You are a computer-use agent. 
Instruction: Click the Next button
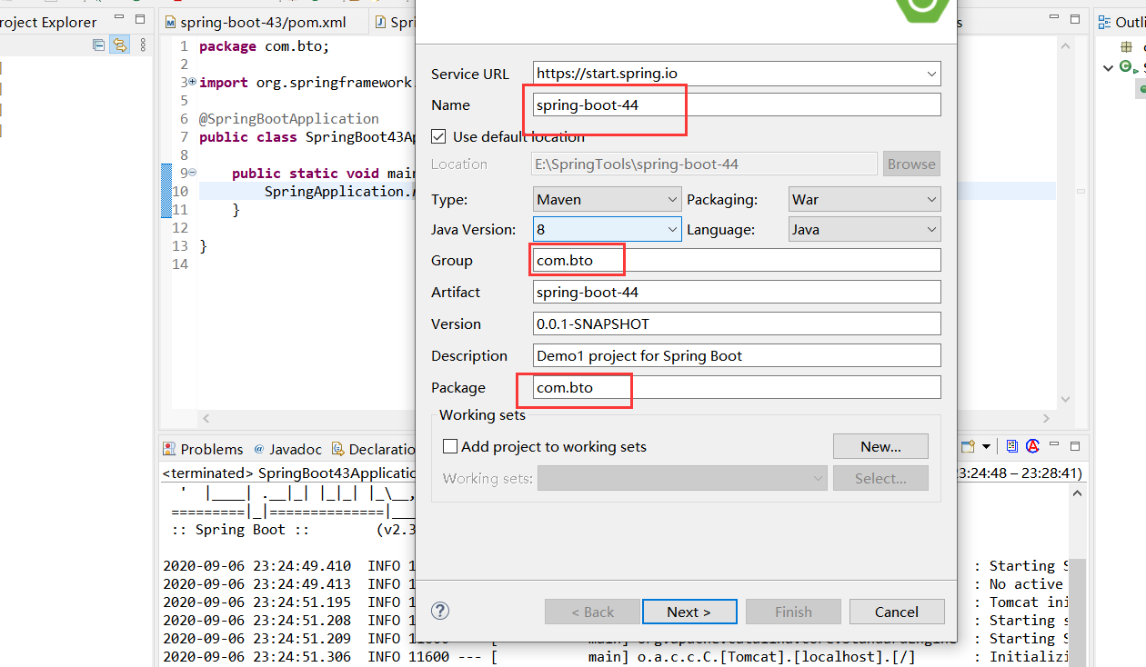(x=688, y=612)
